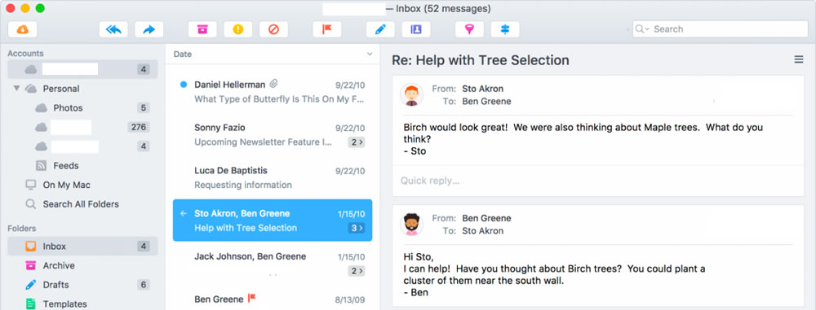Click Sto Akron's avatar
This screenshot has width=816, height=310.
(411, 95)
